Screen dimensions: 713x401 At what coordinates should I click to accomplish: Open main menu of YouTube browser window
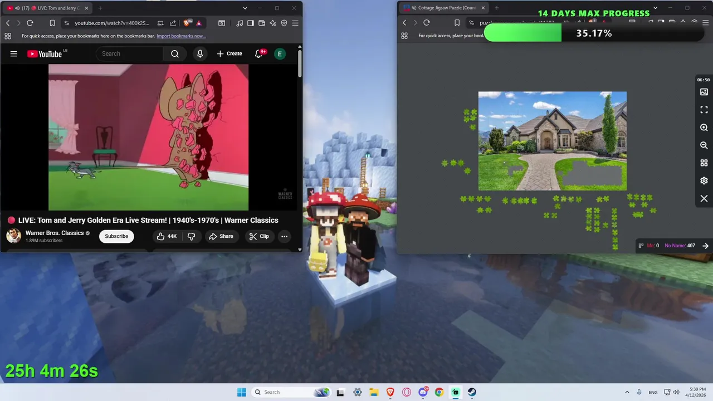[x=295, y=23]
